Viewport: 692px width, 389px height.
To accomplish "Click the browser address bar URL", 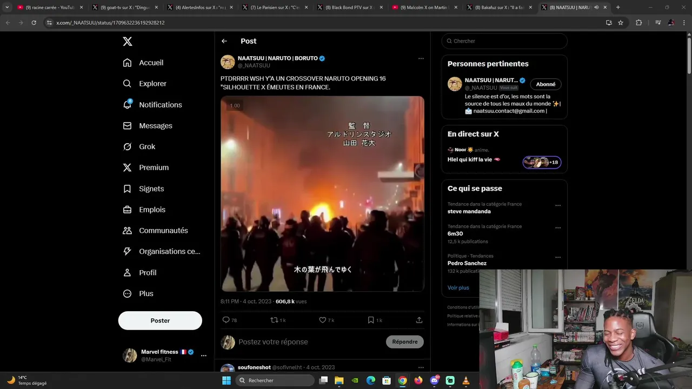I will [x=110, y=23].
